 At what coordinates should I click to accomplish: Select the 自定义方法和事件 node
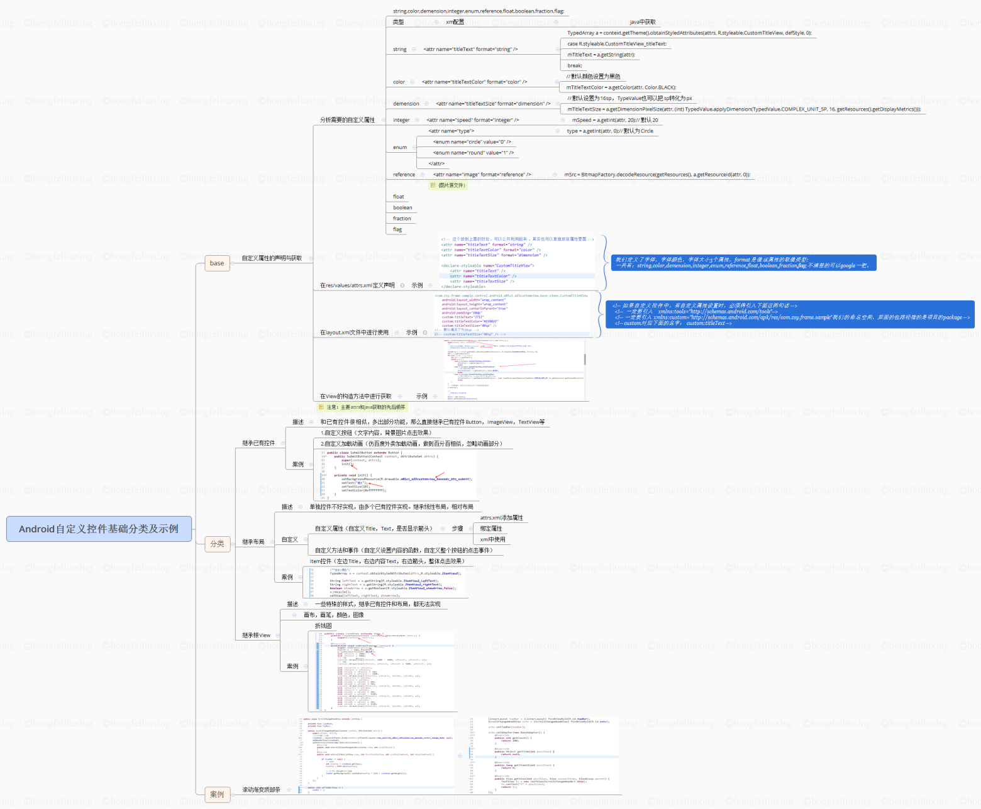point(403,551)
